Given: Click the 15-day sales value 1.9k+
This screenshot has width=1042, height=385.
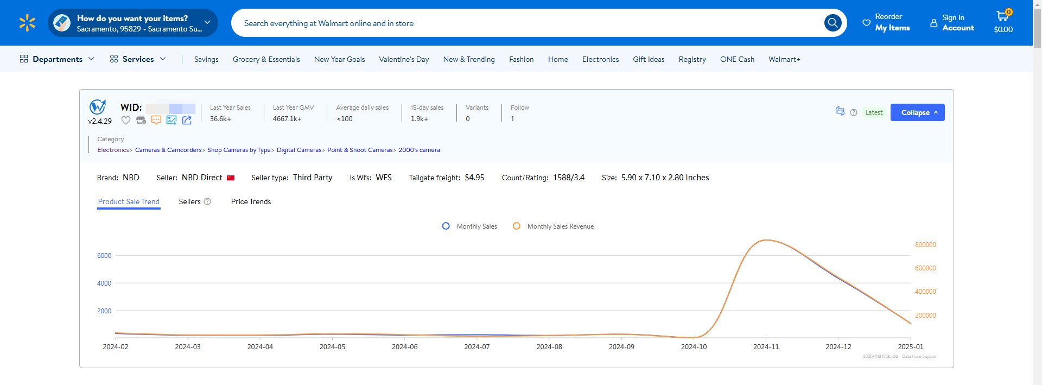Looking at the screenshot, I should [x=419, y=119].
